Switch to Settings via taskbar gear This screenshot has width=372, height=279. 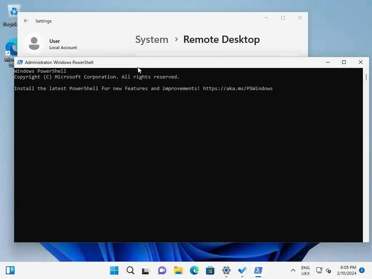[226, 270]
